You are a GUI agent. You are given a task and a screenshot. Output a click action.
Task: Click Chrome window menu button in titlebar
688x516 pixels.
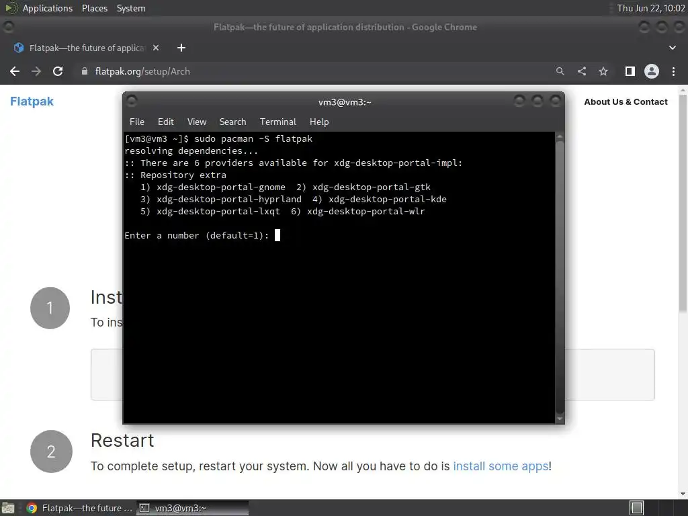click(x=8, y=27)
